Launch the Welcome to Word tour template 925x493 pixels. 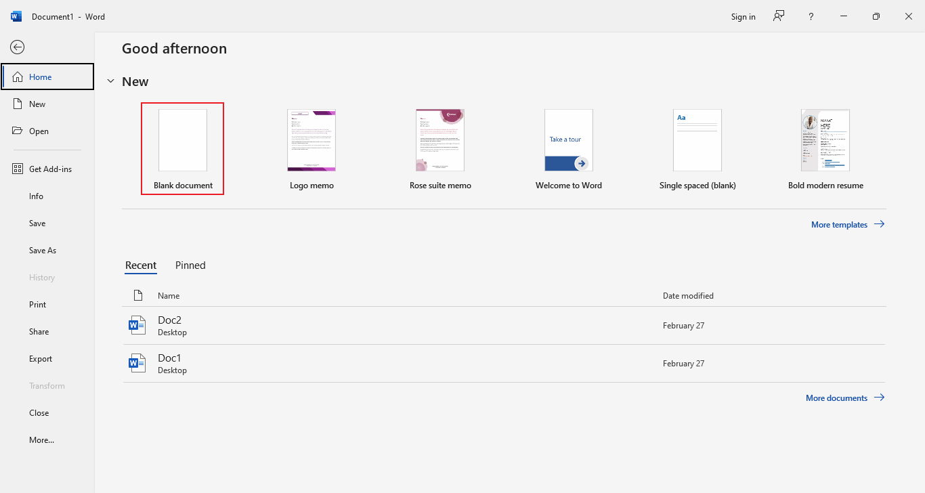tap(568, 148)
